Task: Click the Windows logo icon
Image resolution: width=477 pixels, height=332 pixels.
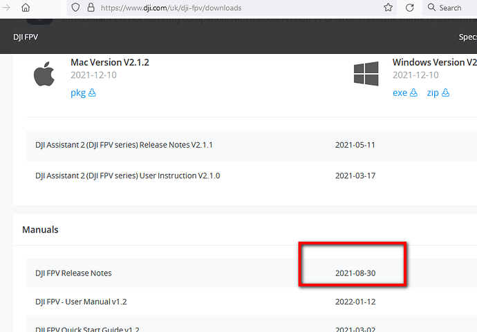Action: pos(366,74)
